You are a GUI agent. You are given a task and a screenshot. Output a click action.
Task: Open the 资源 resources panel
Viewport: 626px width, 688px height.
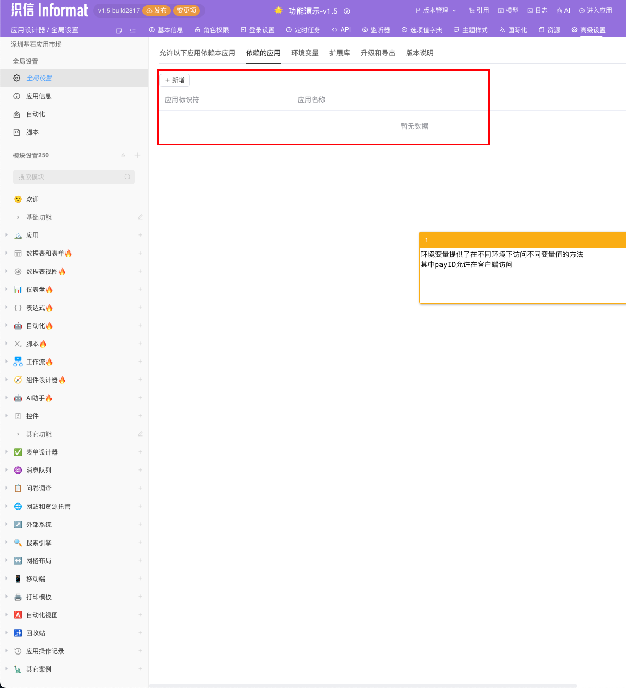pyautogui.click(x=549, y=30)
